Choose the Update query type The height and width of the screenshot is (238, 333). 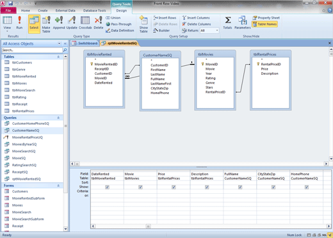tap(72, 22)
